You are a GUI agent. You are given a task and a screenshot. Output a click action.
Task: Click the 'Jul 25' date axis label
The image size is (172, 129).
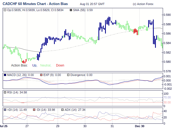pyautogui.click(x=4, y=126)
